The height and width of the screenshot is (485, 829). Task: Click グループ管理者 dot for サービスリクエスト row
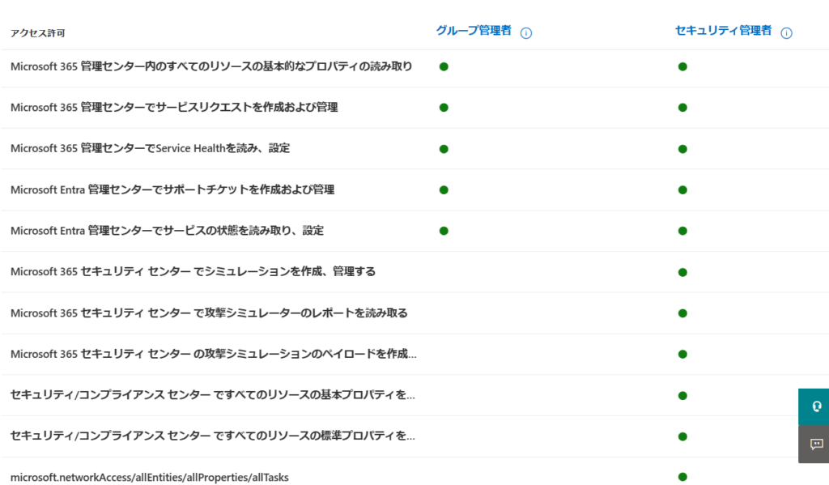coord(444,108)
